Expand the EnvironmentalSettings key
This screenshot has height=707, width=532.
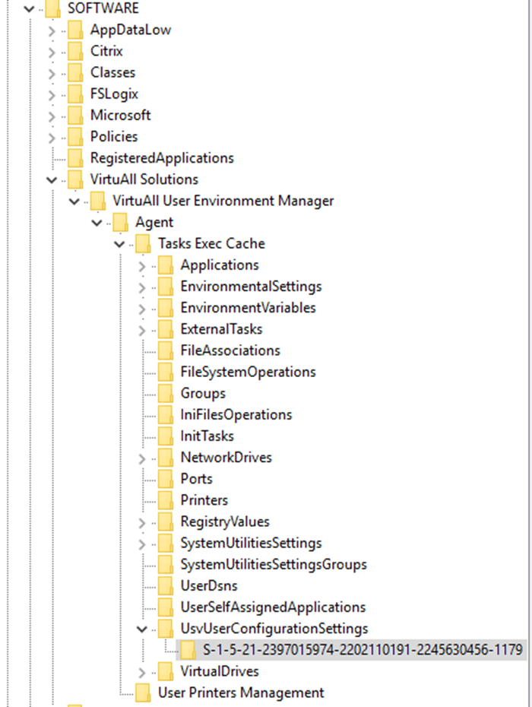pos(142,287)
